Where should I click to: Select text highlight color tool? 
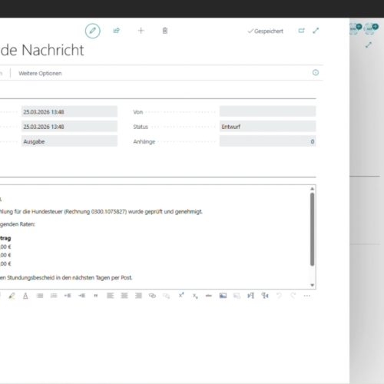point(12,296)
